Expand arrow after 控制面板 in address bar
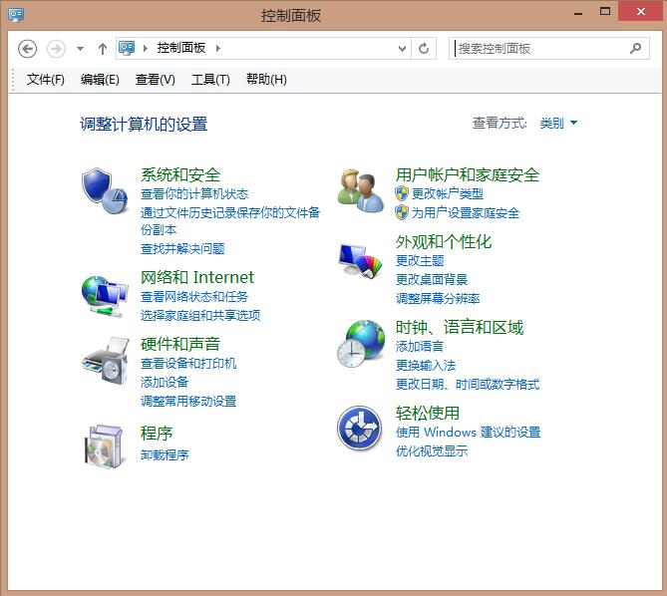667x596 pixels. point(218,48)
